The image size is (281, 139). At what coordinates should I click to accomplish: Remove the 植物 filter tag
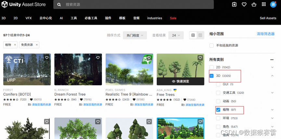click(15, 45)
